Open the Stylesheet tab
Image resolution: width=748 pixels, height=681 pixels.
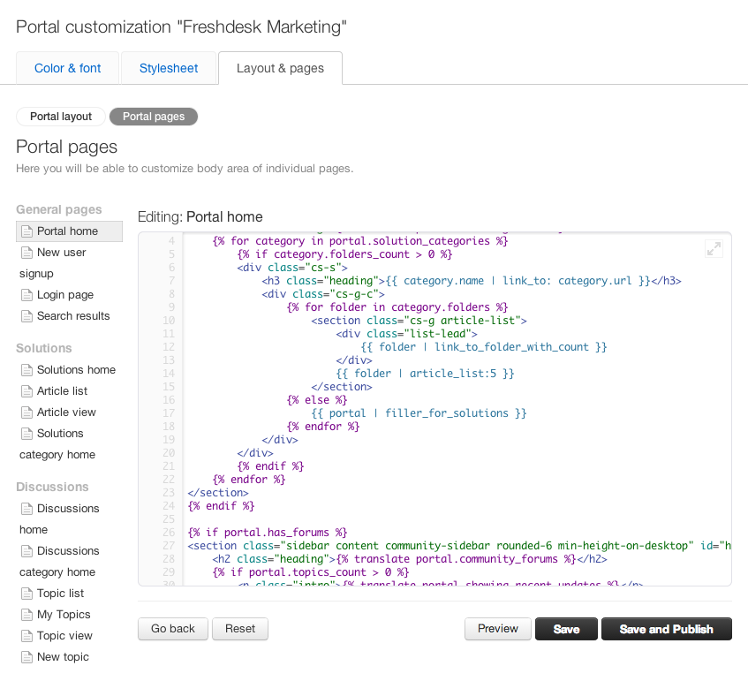[x=169, y=68]
